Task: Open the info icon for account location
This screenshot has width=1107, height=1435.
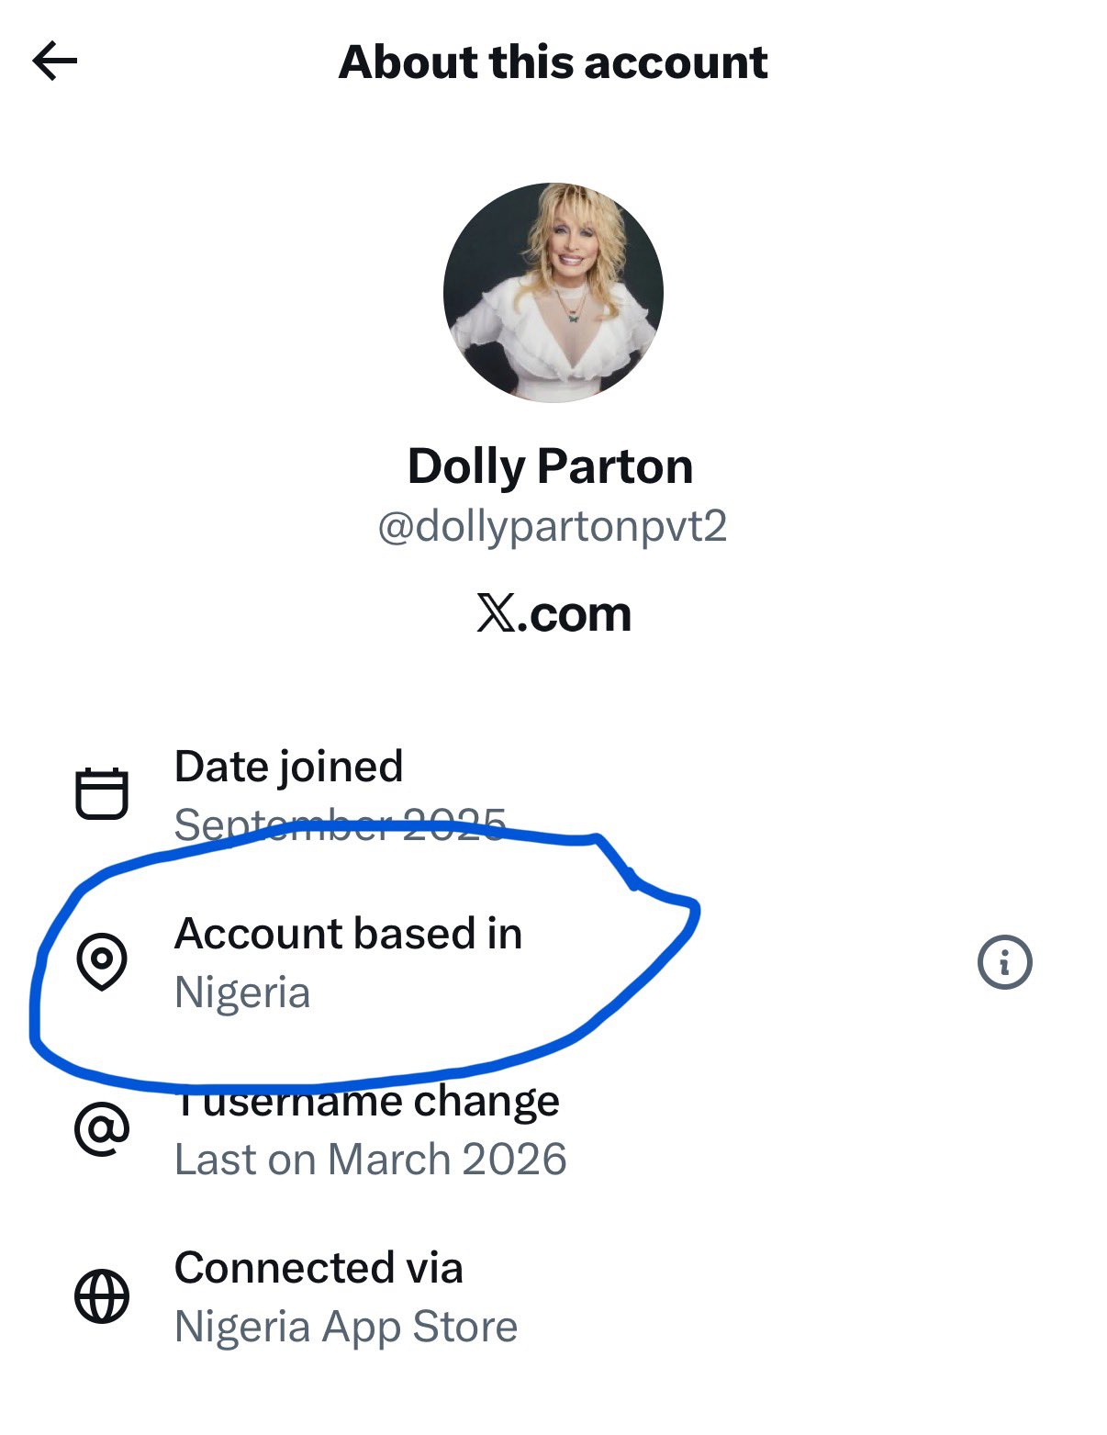Action: (x=1004, y=962)
